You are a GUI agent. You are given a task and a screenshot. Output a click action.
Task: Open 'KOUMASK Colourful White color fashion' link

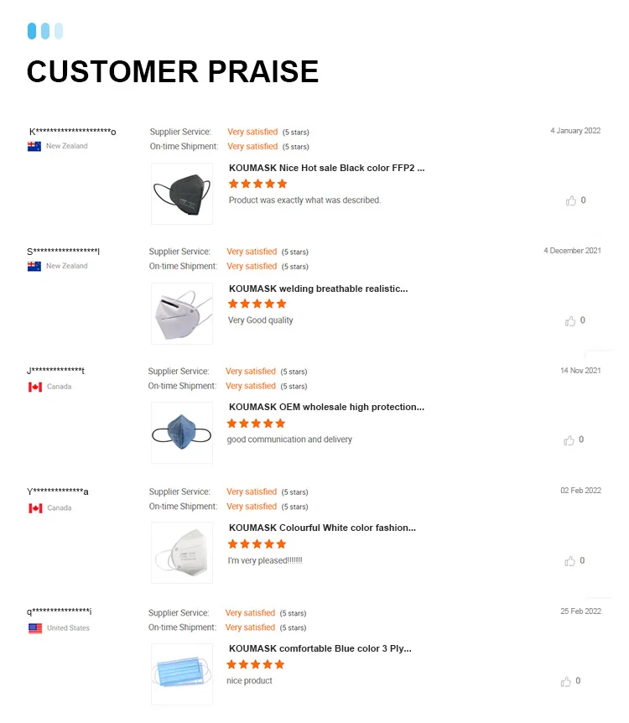pos(322,528)
